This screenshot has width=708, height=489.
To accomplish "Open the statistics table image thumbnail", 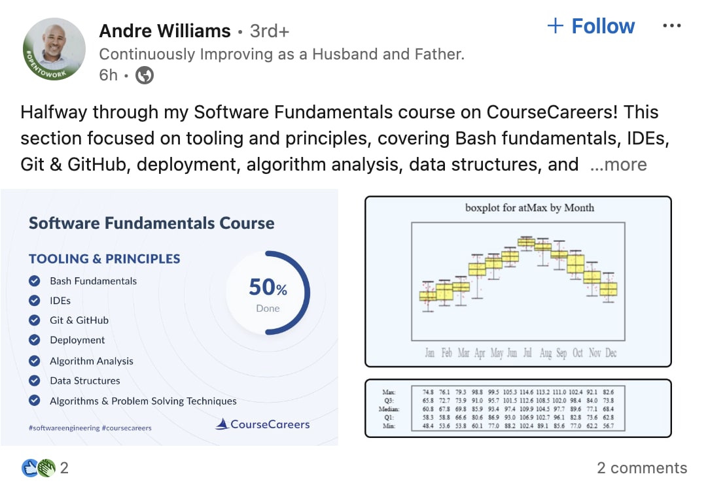I will (518, 408).
